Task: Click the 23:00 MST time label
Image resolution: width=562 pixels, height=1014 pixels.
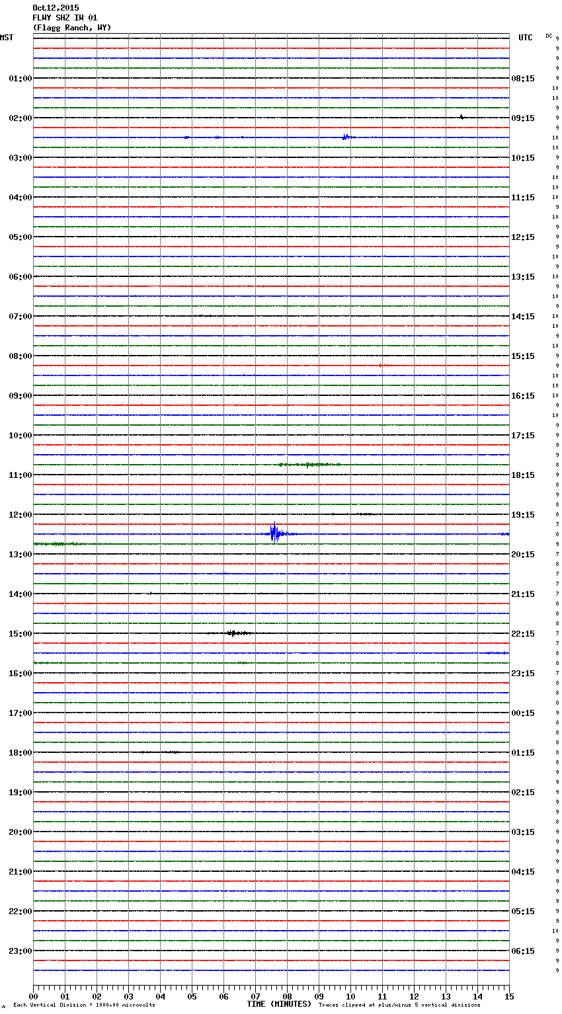Action: (20, 951)
